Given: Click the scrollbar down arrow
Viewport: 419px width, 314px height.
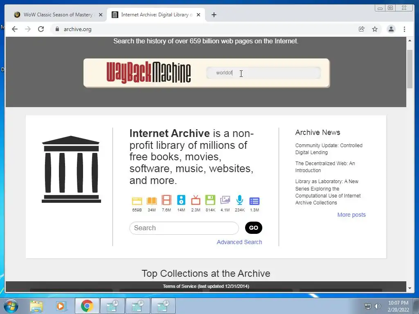Looking at the screenshot, I should tap(410, 288).
